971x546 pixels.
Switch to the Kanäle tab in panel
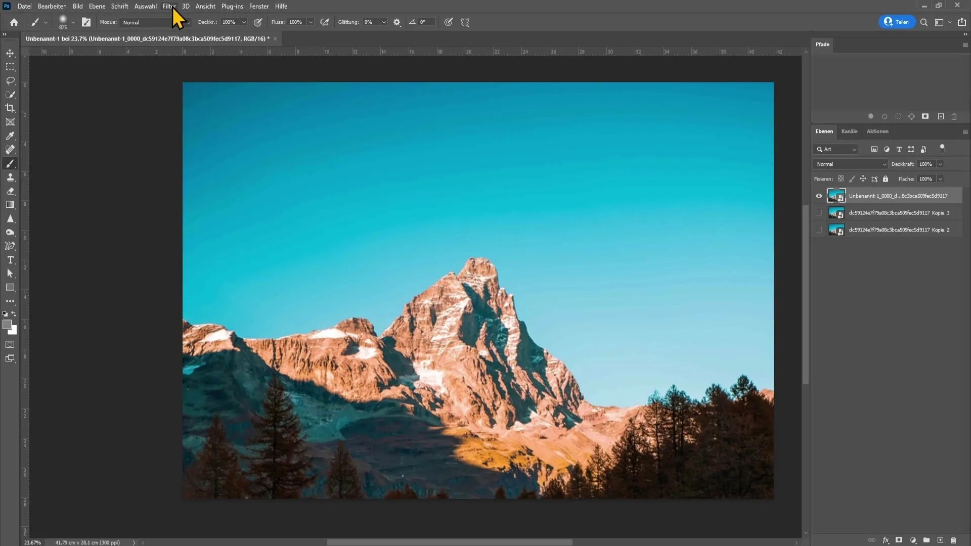(x=850, y=131)
